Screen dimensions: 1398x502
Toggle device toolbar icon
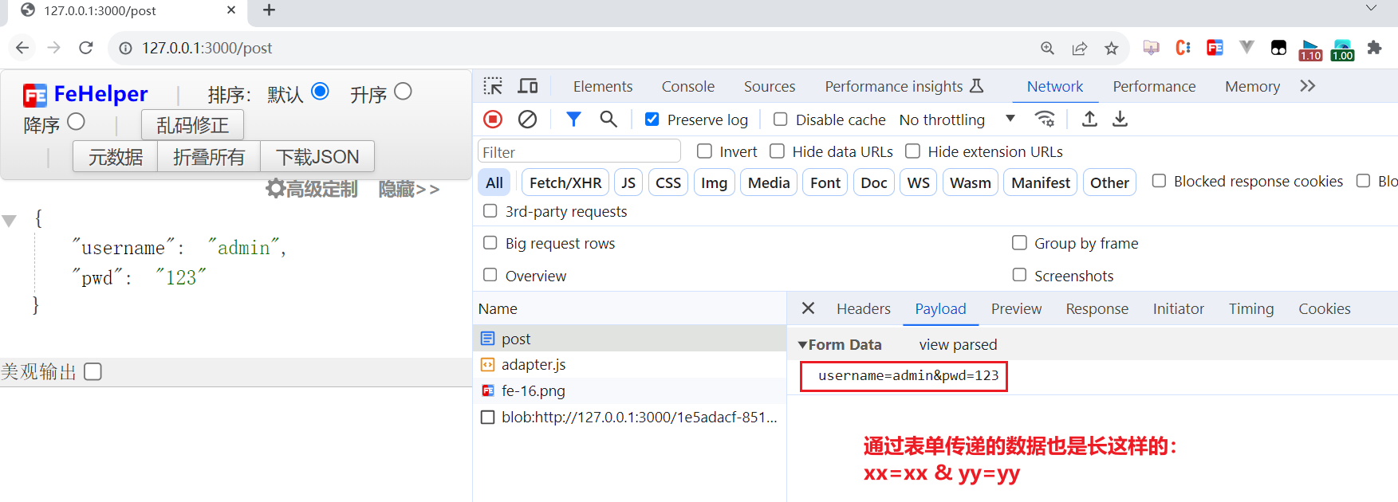pyautogui.click(x=528, y=86)
